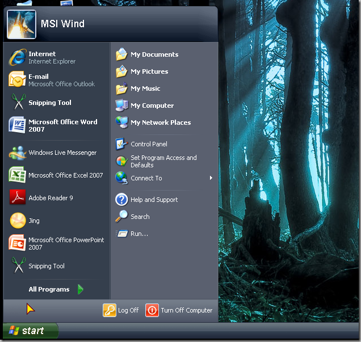Select the non-bold Snipping Tool above All Programs
361x342 pixels.
pyautogui.click(x=57, y=266)
